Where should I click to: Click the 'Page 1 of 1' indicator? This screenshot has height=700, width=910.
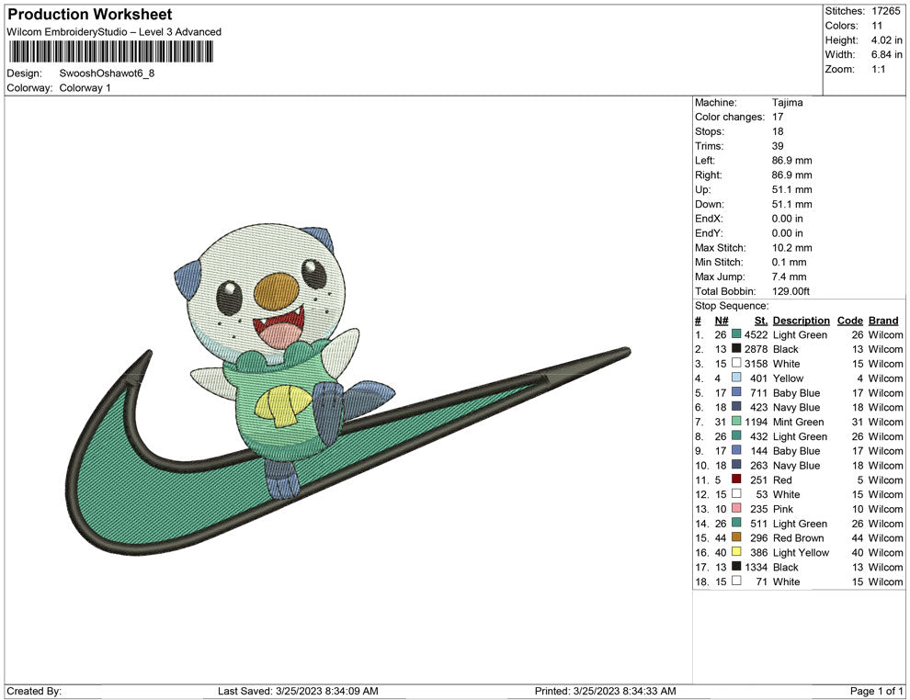[x=876, y=691]
